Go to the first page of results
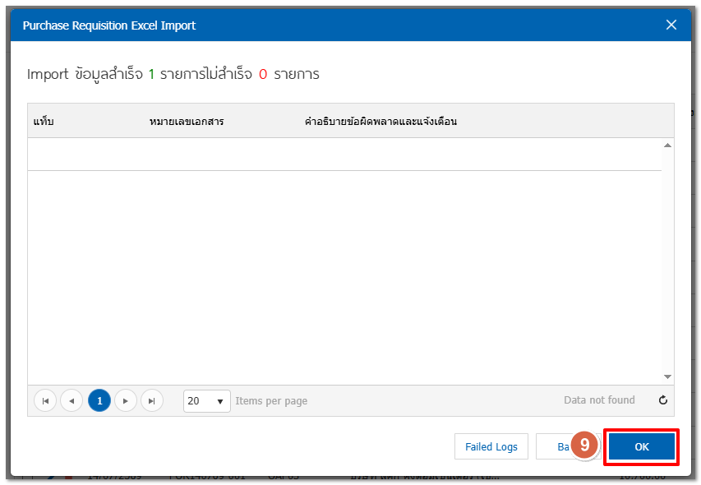This screenshot has width=701, height=485. [45, 401]
